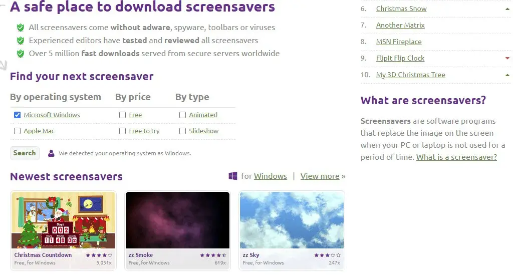Open the zz Smoke screensaver thumbnail

point(177,220)
